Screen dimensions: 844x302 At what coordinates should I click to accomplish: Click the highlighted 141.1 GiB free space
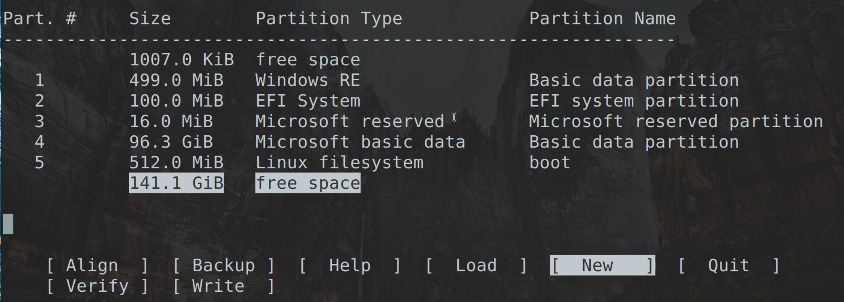pyautogui.click(x=245, y=183)
